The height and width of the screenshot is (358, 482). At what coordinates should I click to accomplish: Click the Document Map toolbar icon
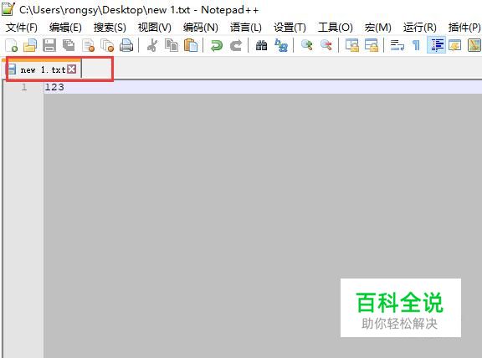point(474,45)
